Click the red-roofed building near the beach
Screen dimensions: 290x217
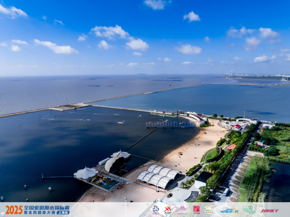(x=231, y=147)
